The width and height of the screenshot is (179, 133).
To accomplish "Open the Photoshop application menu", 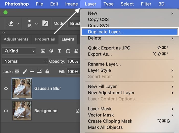I will click(17, 4).
